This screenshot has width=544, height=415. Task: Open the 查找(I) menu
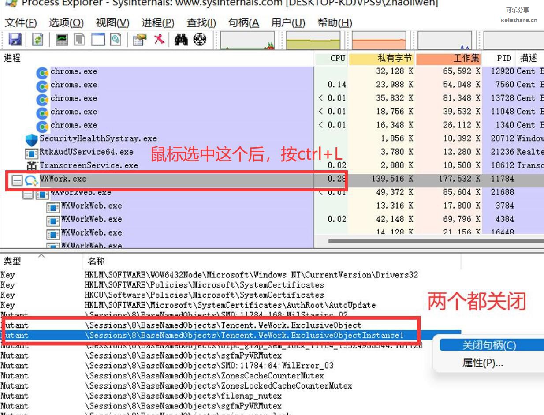(x=201, y=22)
